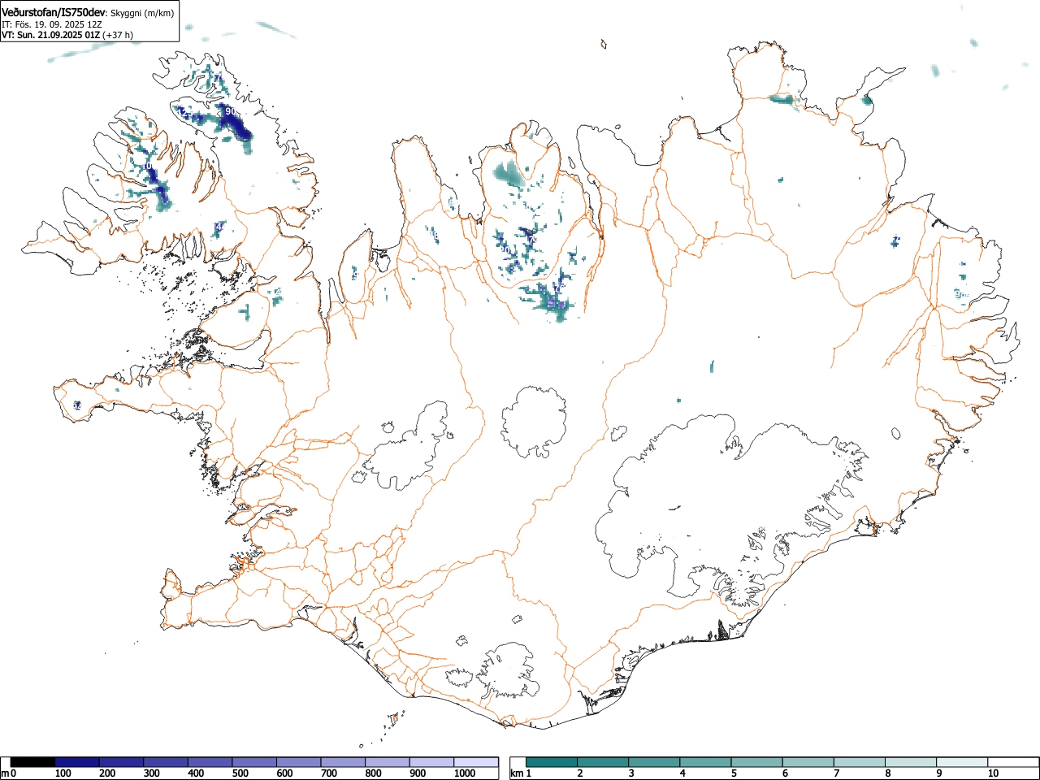Click the "100" tick label on the metre legend
Image resolution: width=1040 pixels, height=780 pixels.
click(63, 773)
